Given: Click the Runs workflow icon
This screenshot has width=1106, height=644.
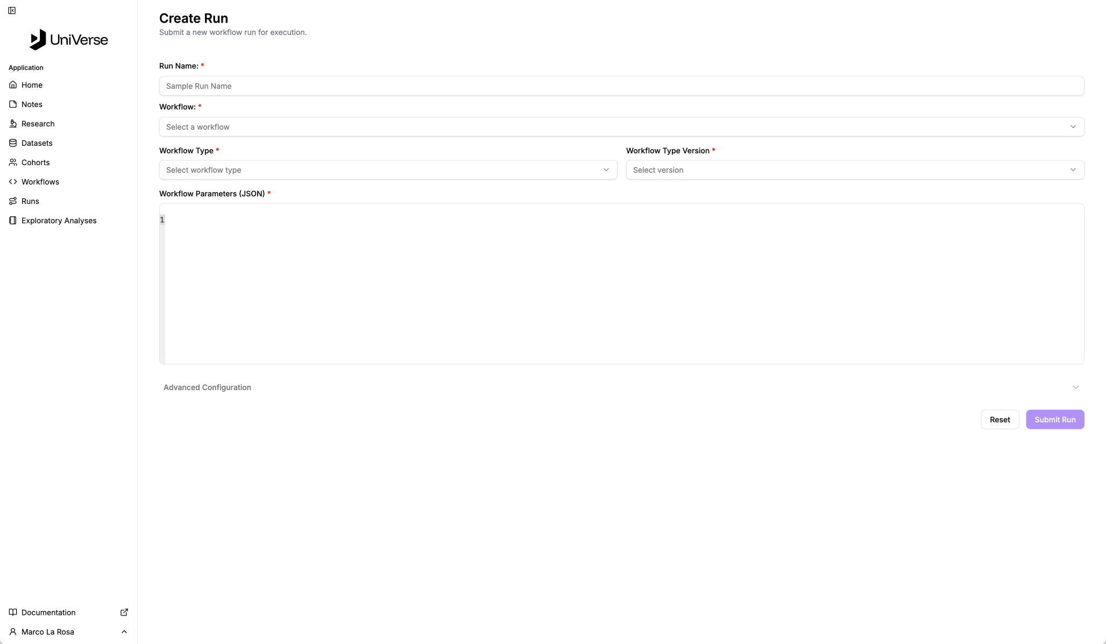Looking at the screenshot, I should pyautogui.click(x=13, y=201).
